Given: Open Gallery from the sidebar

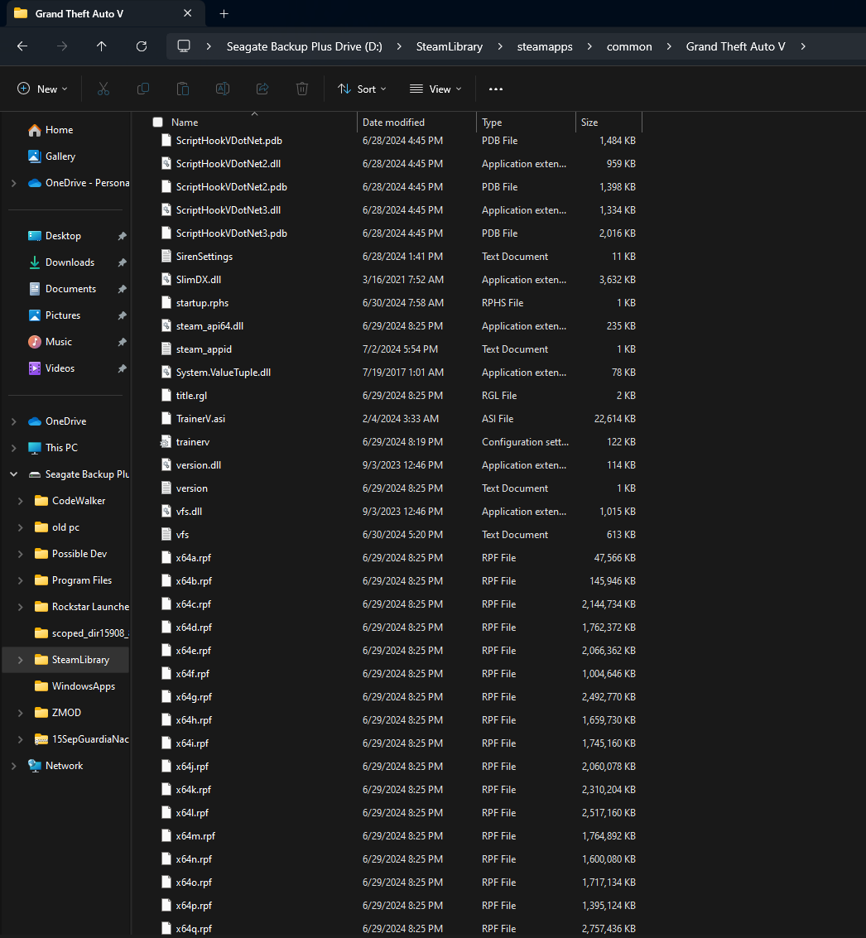Looking at the screenshot, I should [61, 156].
